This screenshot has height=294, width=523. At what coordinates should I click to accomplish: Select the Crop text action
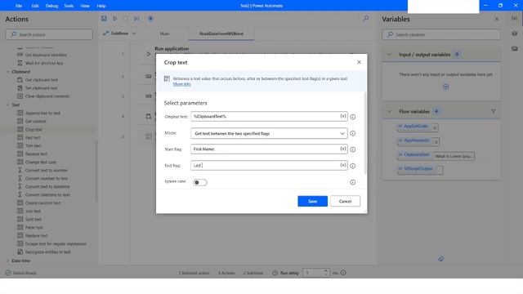pos(34,129)
